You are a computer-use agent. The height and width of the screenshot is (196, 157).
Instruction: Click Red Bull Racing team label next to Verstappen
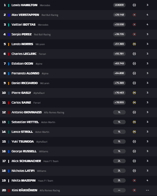click(x=50, y=15)
